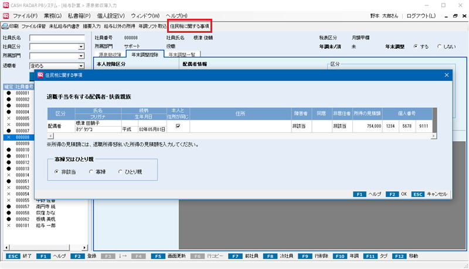Viewport: 469px width, 269px height.
Task: Set 年末調整 to しない
Action: (439, 46)
